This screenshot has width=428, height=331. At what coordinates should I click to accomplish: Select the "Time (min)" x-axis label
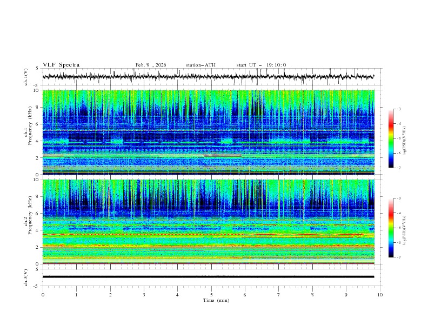pos(216,300)
